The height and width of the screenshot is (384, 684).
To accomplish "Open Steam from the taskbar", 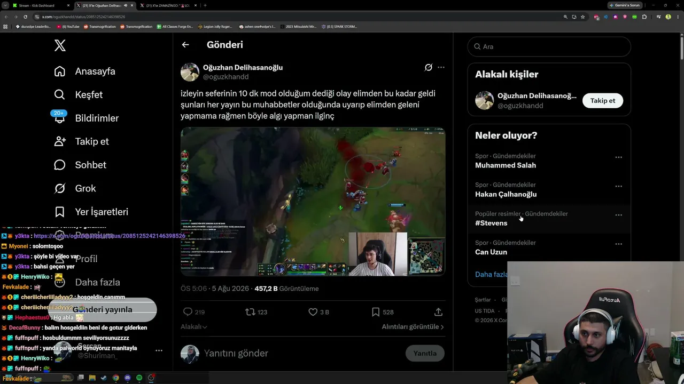I will [x=104, y=378].
